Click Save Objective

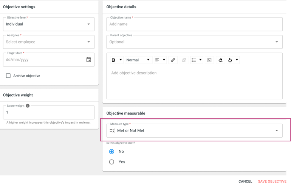pyautogui.click(x=272, y=181)
